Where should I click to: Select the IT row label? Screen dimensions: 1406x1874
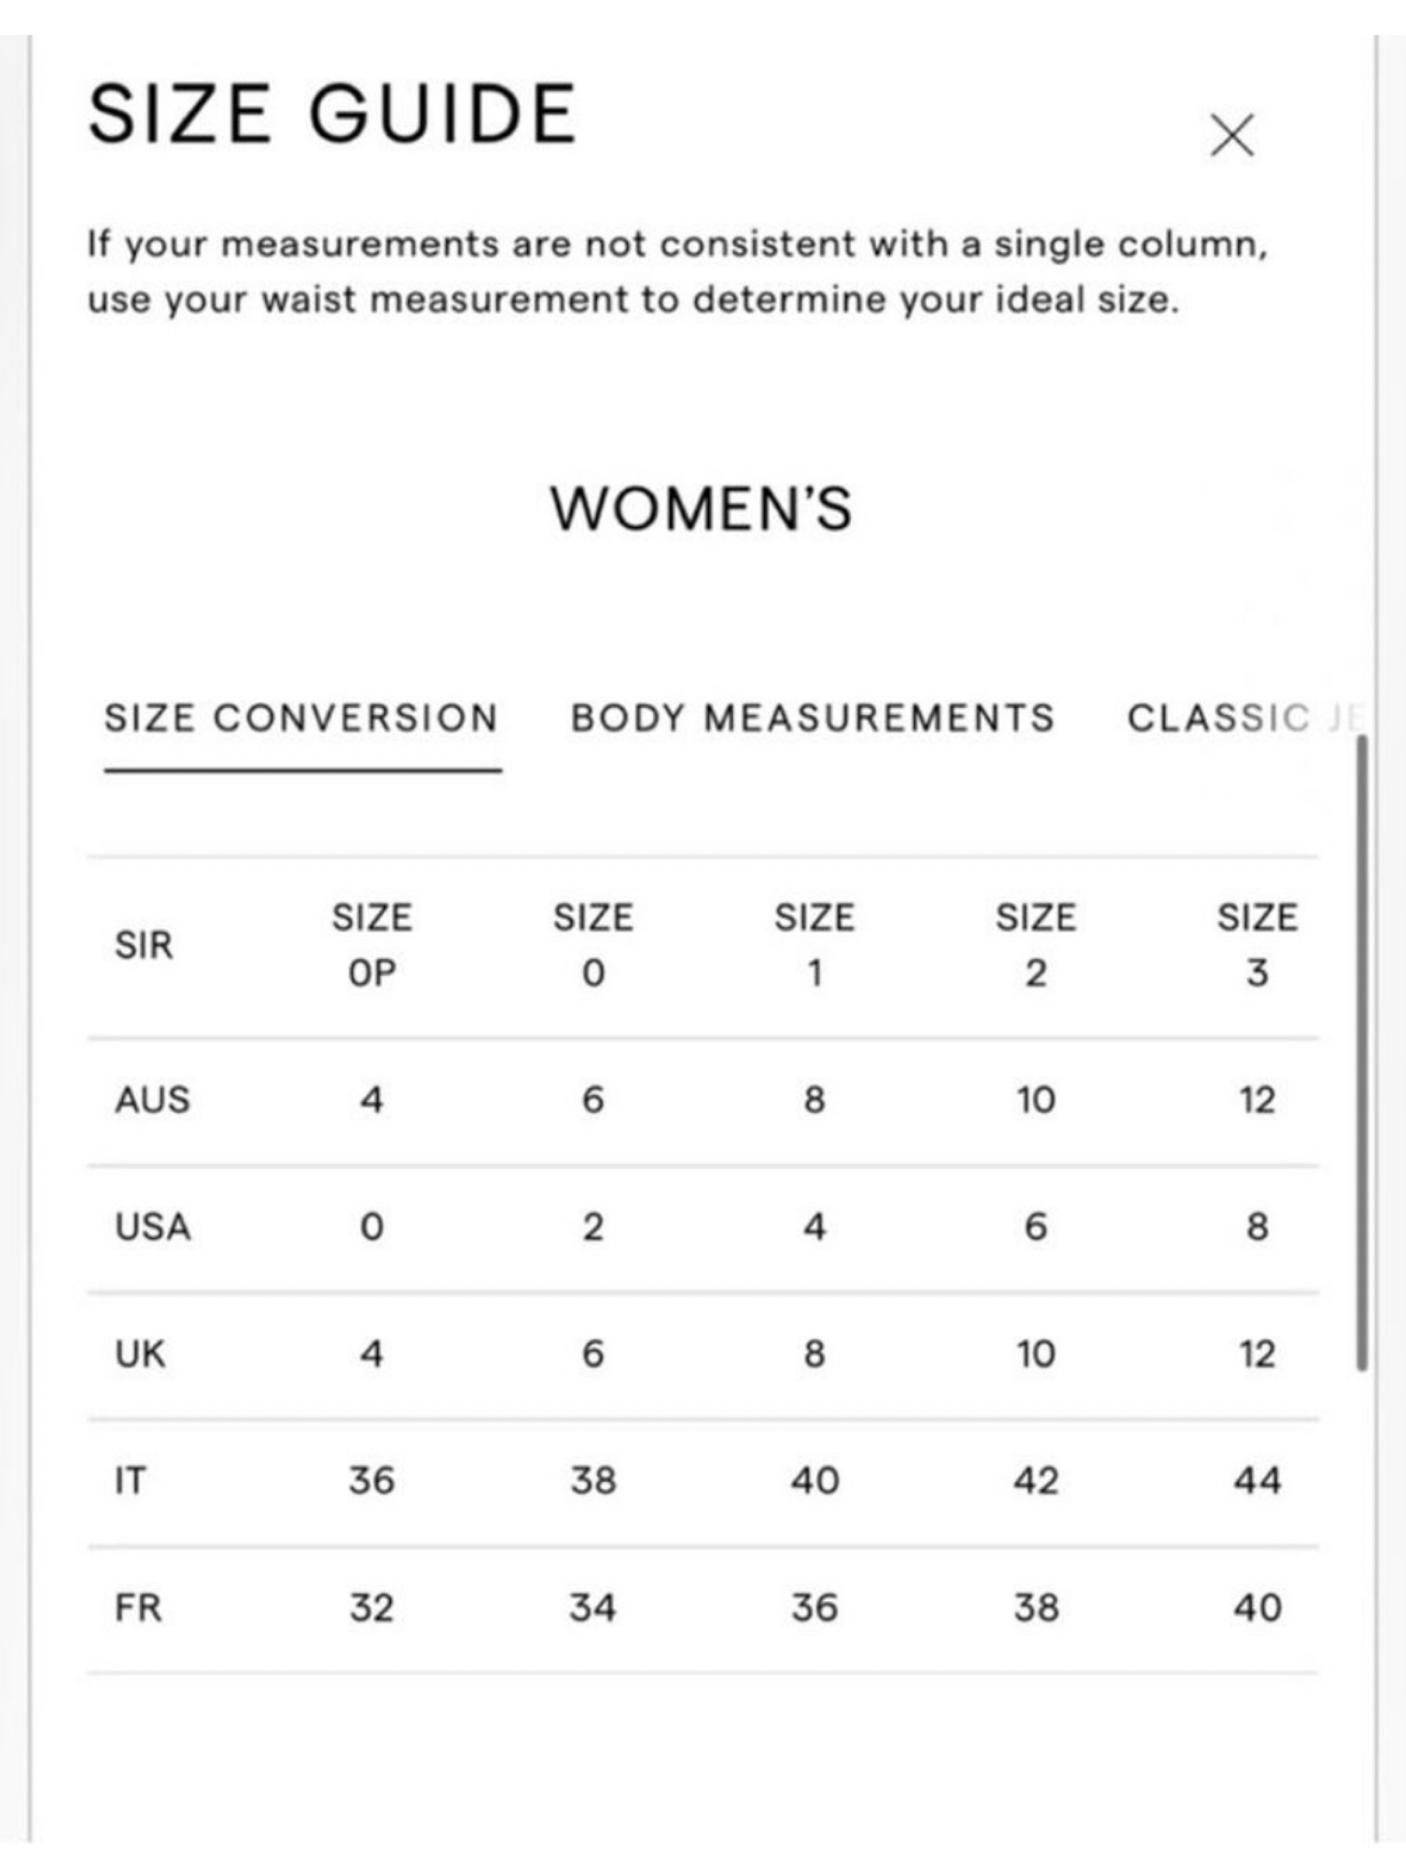(130, 1481)
